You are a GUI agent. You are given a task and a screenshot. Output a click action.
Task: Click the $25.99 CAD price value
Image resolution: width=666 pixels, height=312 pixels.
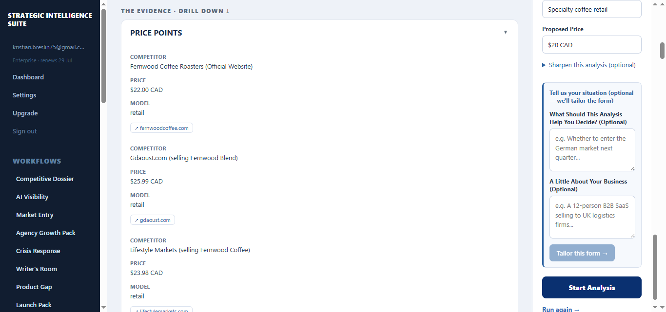point(146,181)
